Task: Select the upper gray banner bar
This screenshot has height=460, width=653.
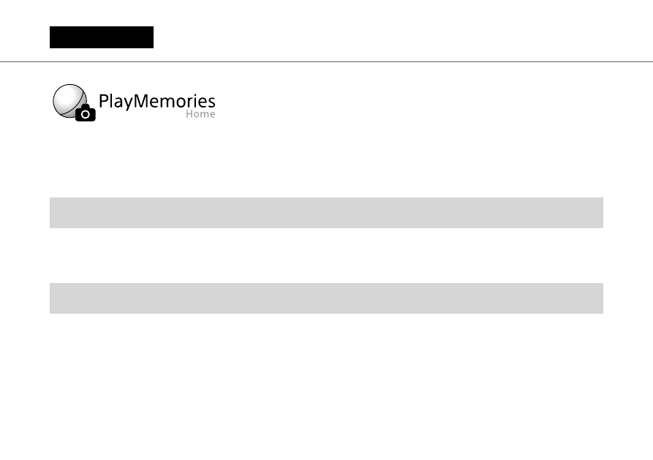Action: pos(326,213)
